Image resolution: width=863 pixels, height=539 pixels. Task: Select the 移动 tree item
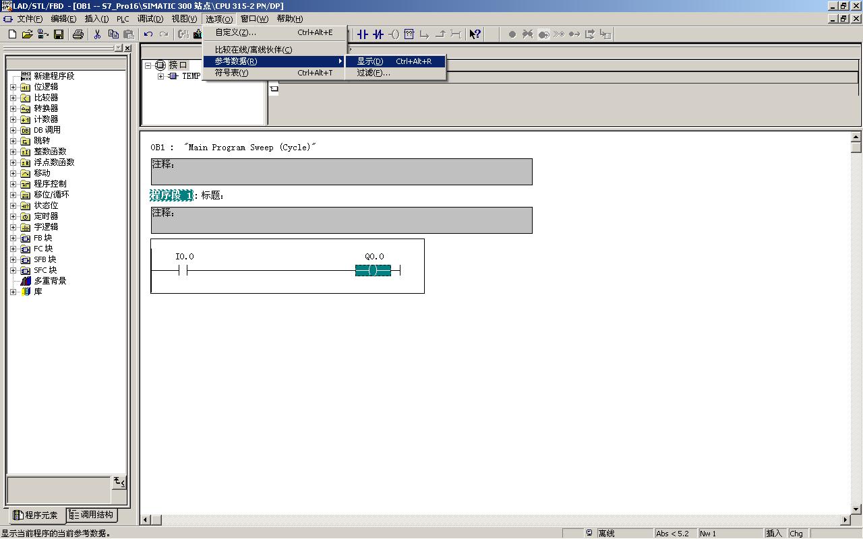42,173
